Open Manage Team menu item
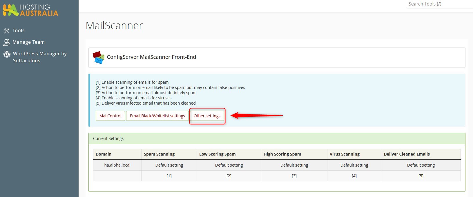Screen dimensions: 473x197 tap(28, 42)
